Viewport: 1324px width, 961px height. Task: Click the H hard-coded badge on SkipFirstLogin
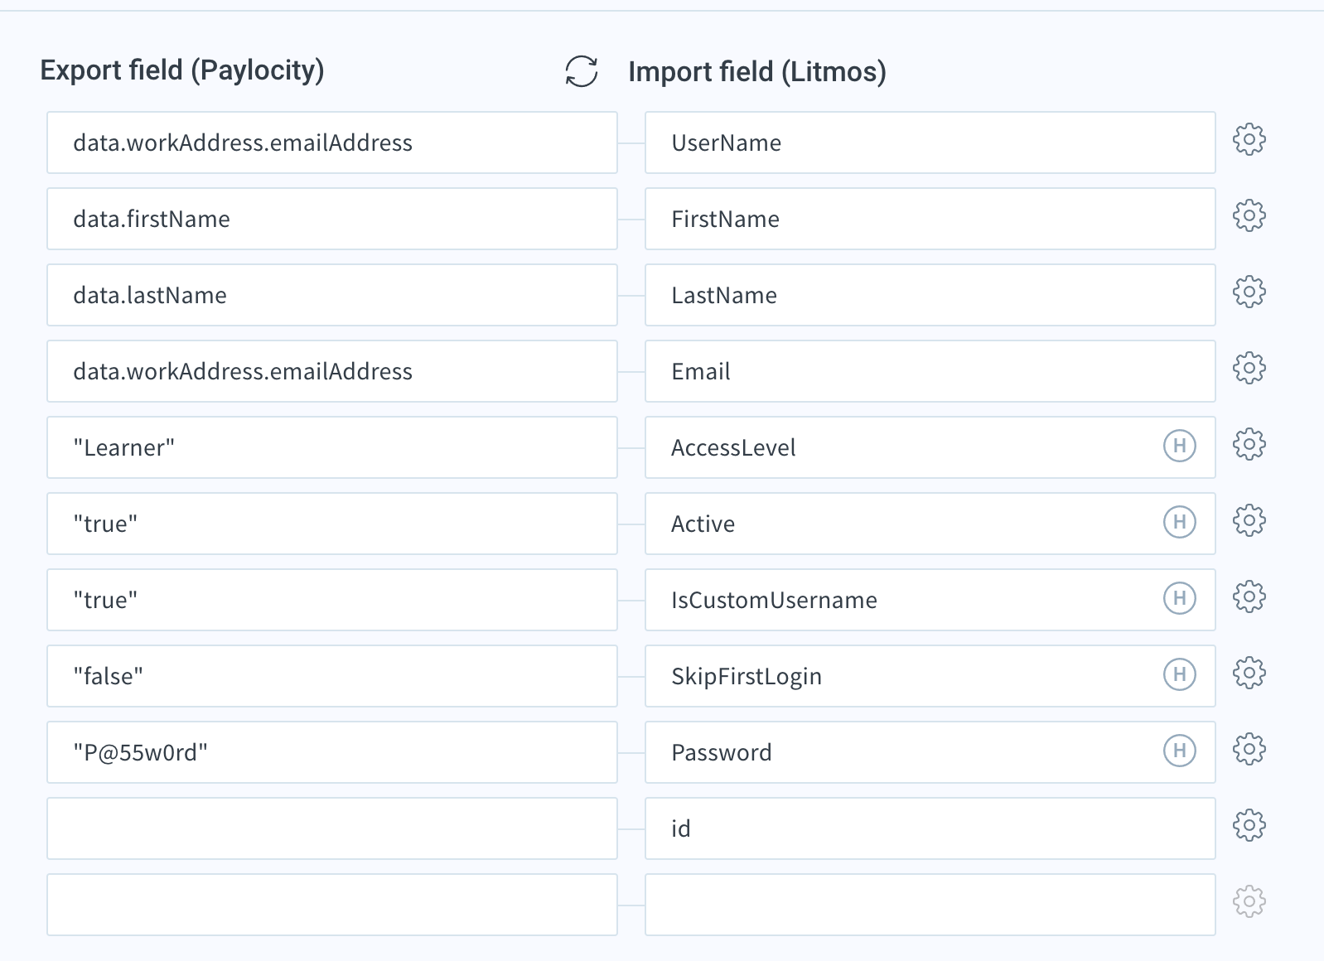coord(1180,674)
